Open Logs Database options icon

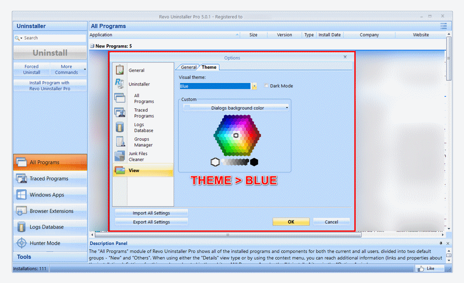pyautogui.click(x=119, y=127)
